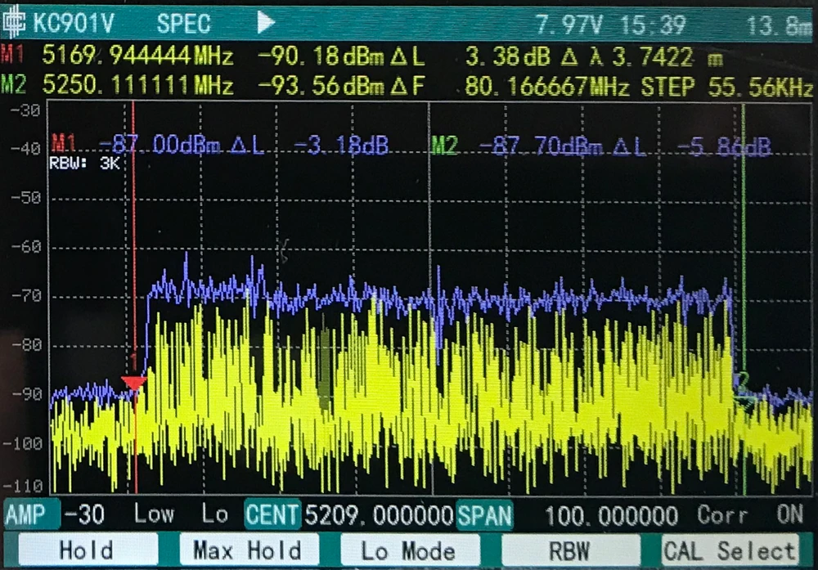Open the Lo Mode softkey
The width and height of the screenshot is (818, 570).
click(409, 550)
